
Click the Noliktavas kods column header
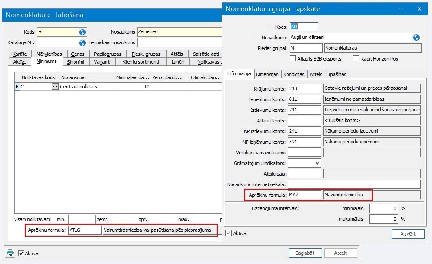(x=39, y=77)
